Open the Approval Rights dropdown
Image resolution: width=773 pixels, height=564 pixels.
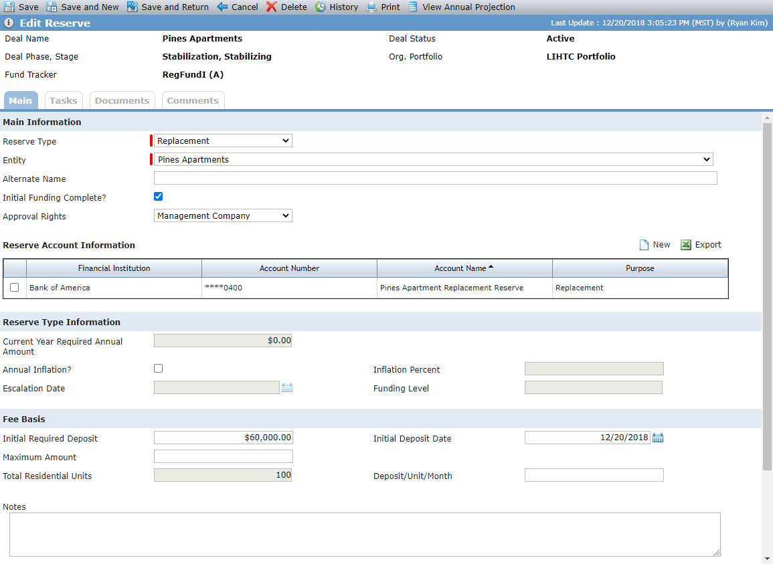point(223,216)
